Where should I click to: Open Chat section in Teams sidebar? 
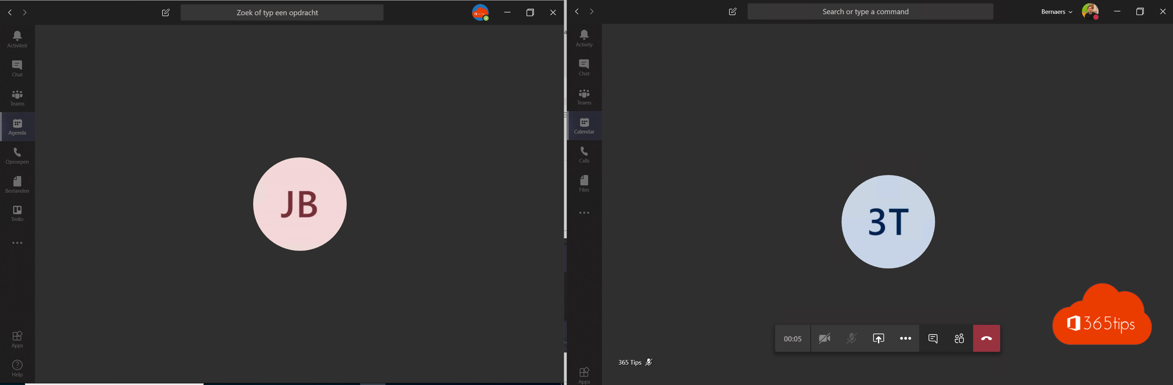pyautogui.click(x=17, y=67)
